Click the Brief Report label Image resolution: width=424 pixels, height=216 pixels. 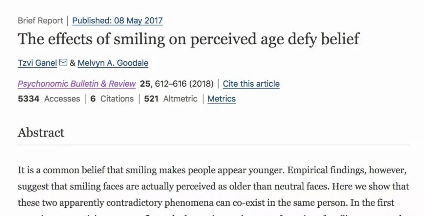click(40, 20)
